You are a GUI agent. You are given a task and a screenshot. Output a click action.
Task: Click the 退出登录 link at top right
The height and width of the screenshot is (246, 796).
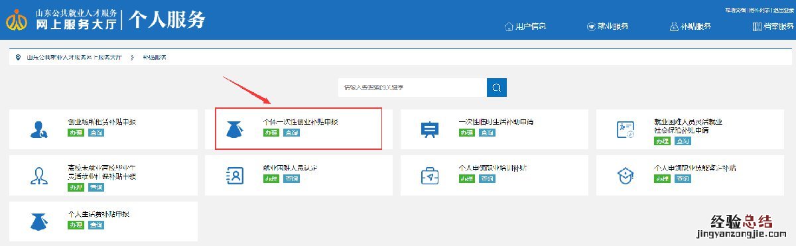coord(783,11)
